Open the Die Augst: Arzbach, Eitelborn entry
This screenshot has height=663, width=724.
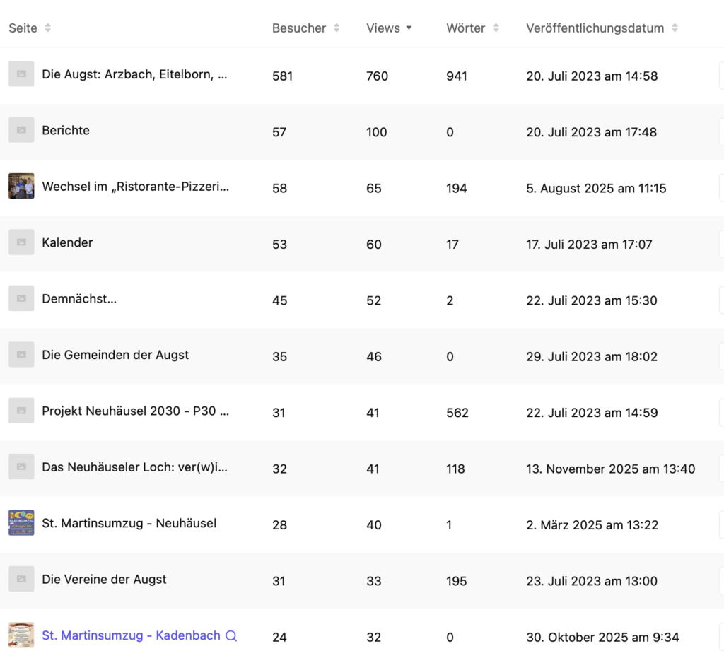pos(134,74)
